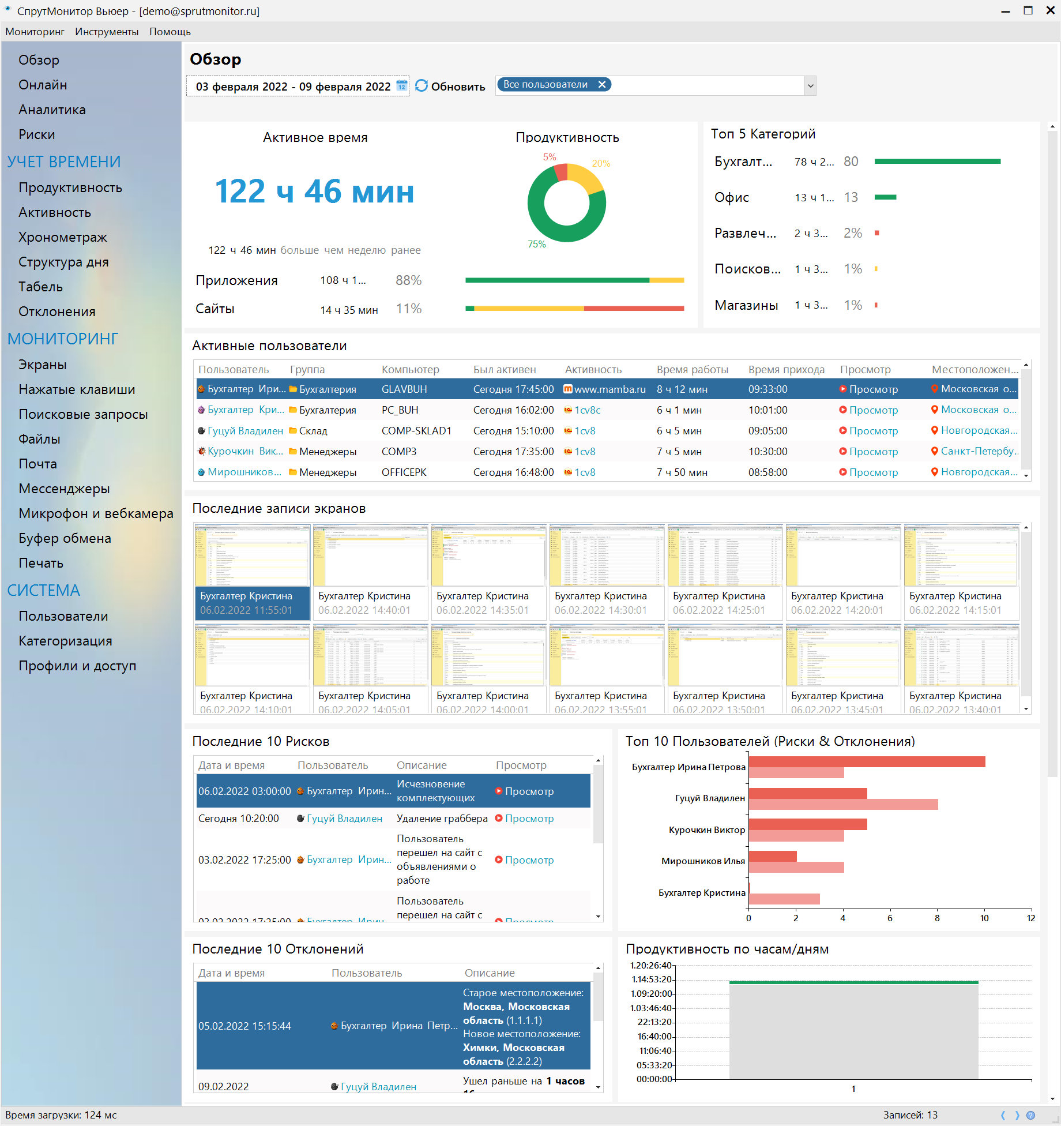The height and width of the screenshot is (1126, 1061).
Task: Open Просмотр for the COMP3 user row
Action: (x=873, y=452)
